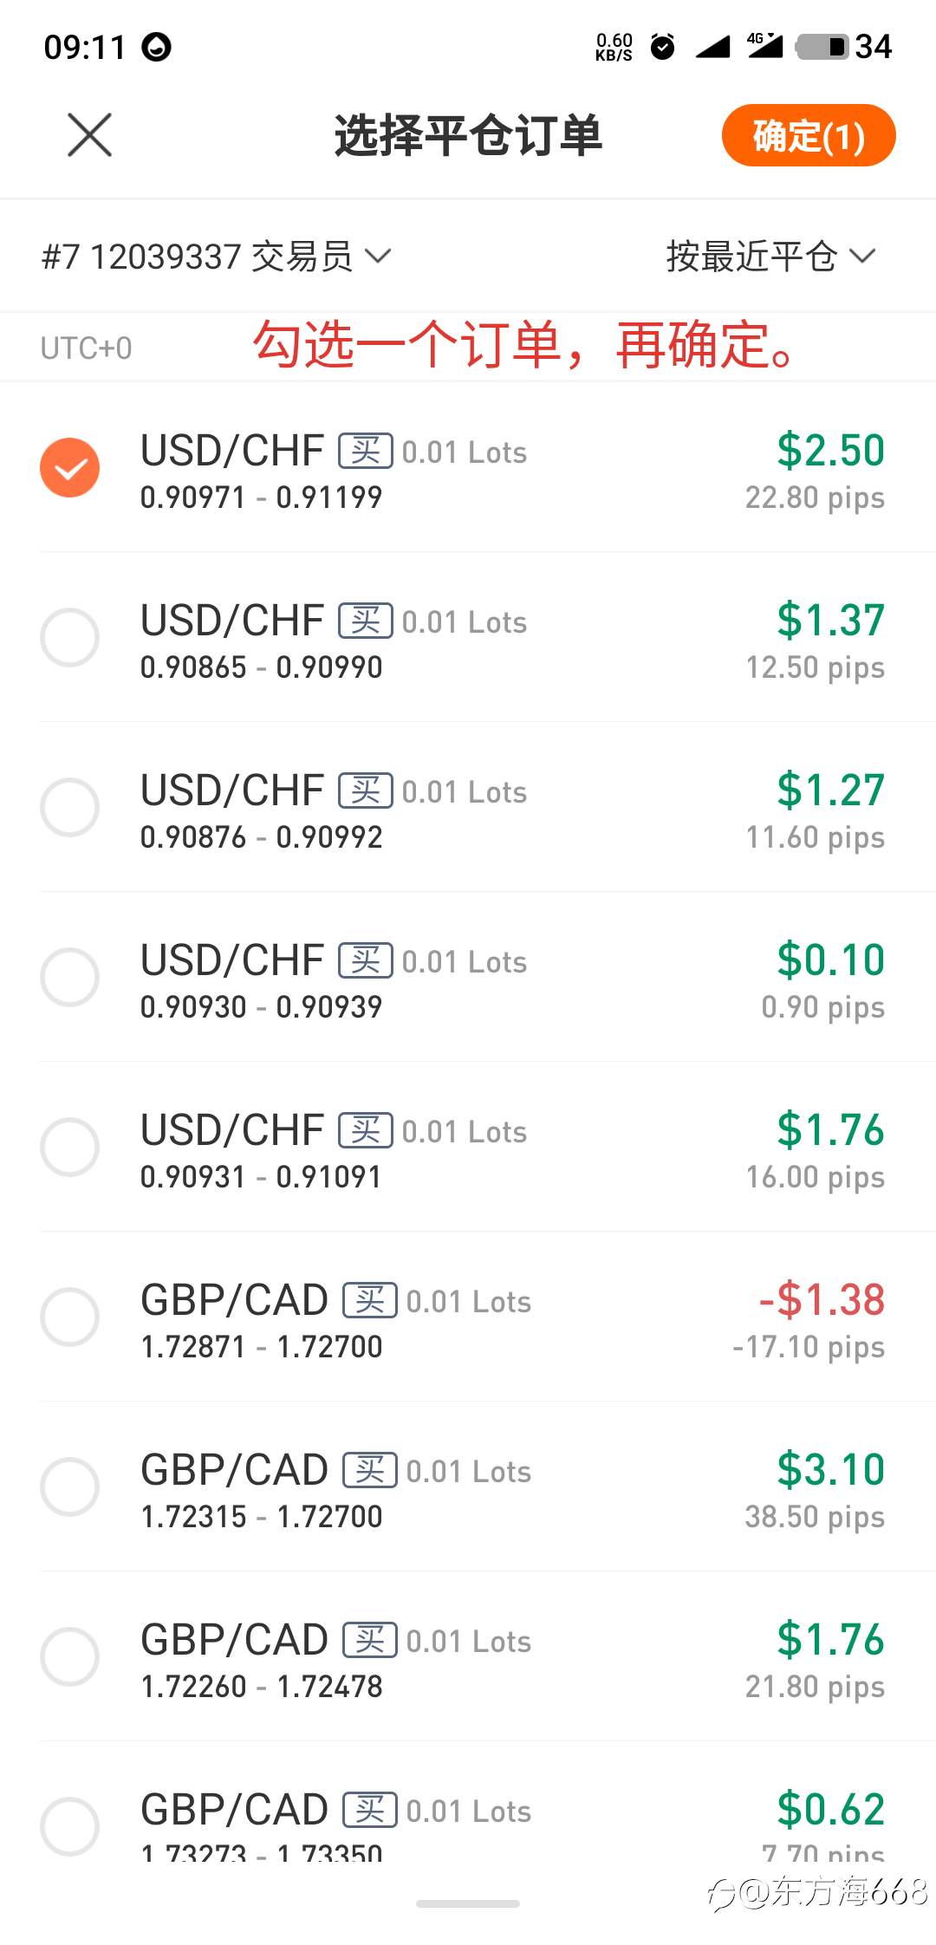Check the GBP/CAD order with $3.10 profit
Image resolution: width=936 pixels, height=1945 pixels.
(70, 1487)
